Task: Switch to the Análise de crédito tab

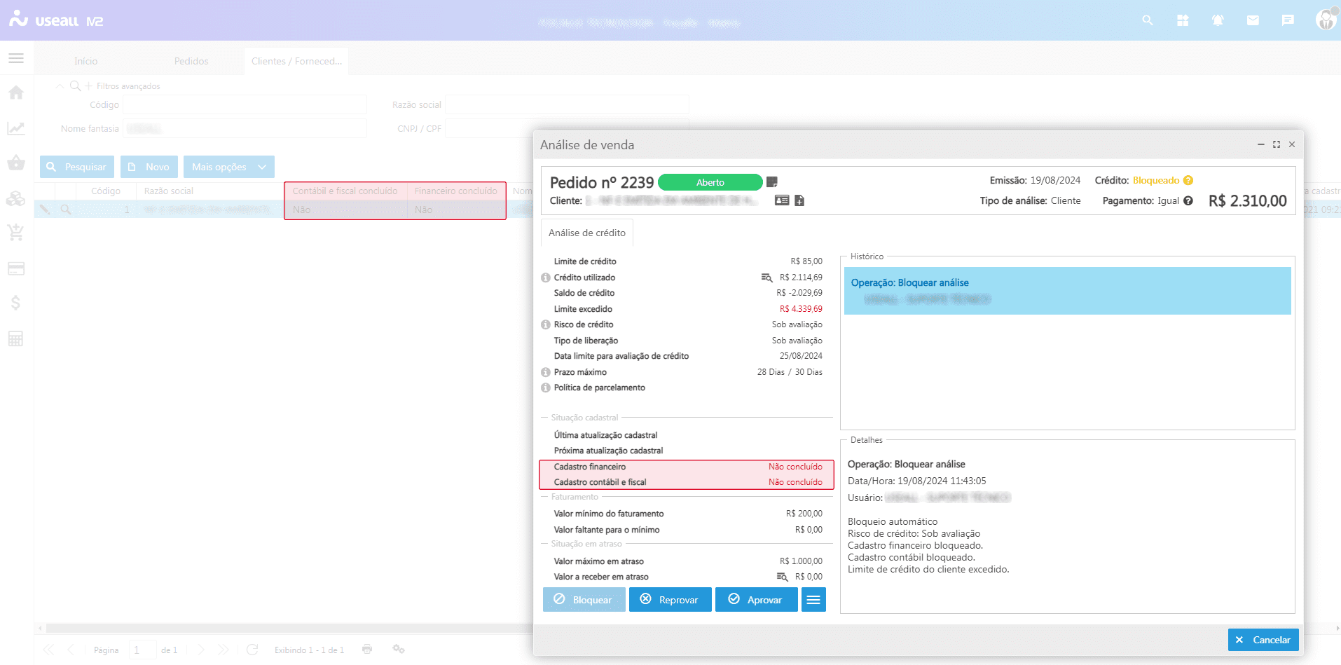Action: [x=586, y=233]
